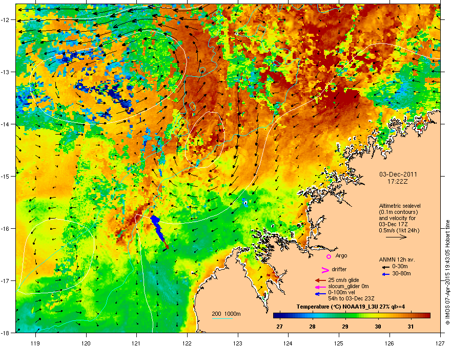The width and height of the screenshot is (451, 348).
Task: Select the magenta slocum_glider arrow symbol
Action: point(320,287)
